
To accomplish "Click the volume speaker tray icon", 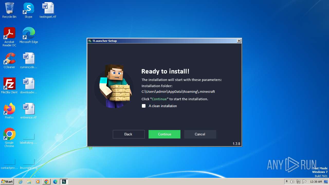I will click(292, 182).
